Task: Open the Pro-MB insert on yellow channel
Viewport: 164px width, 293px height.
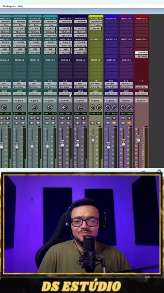Action: click(x=96, y=28)
